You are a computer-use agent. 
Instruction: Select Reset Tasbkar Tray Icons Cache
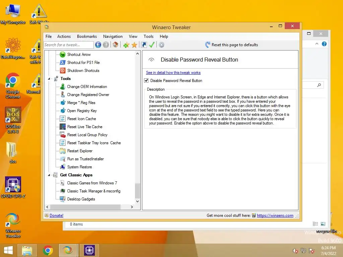[94, 143]
